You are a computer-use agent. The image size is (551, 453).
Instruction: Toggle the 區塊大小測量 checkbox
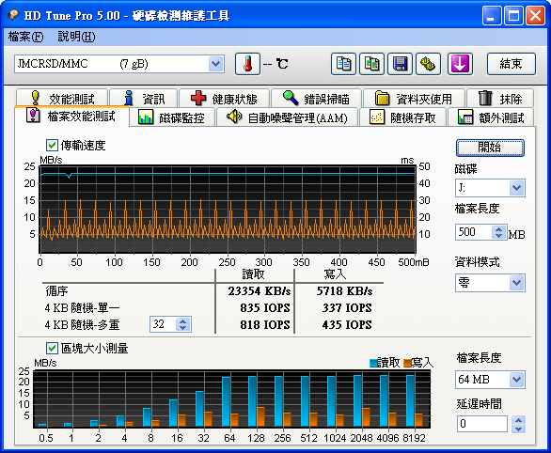click(x=52, y=348)
